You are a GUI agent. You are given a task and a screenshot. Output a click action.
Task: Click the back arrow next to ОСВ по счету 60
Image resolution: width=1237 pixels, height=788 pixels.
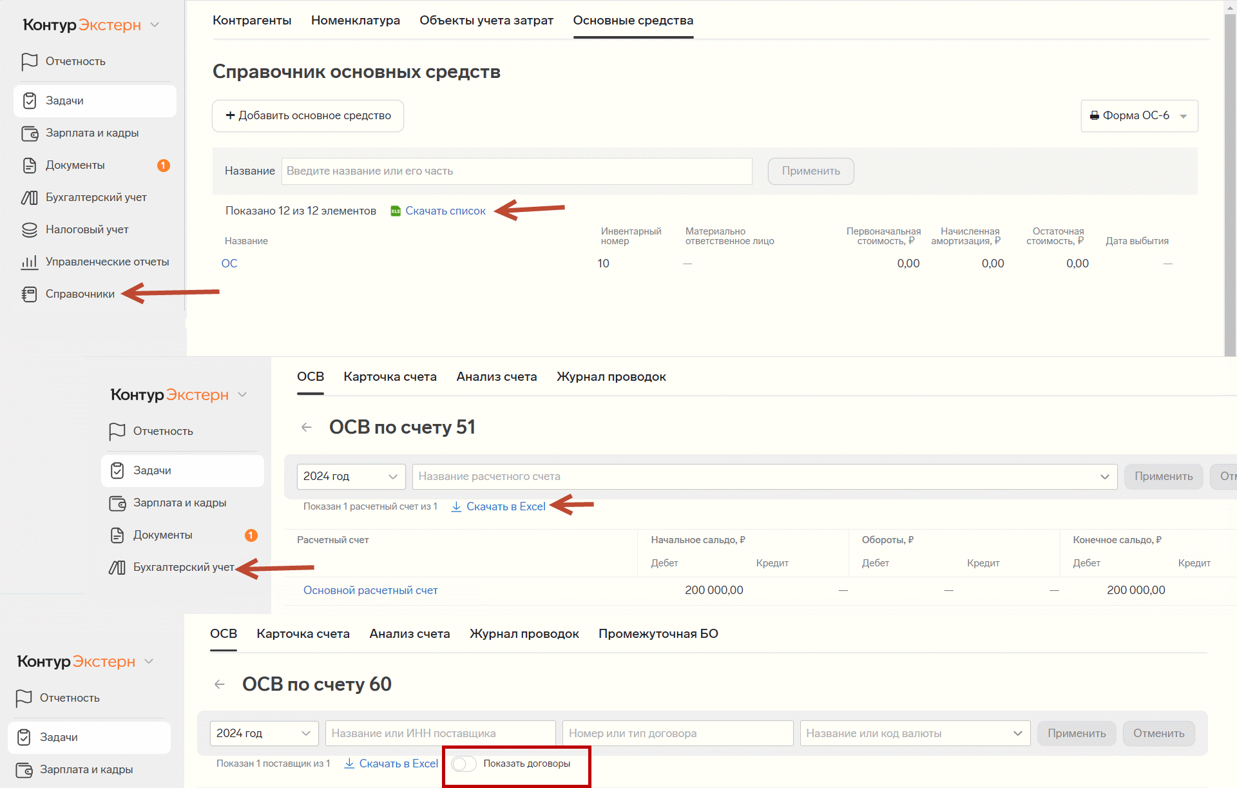[x=220, y=684]
